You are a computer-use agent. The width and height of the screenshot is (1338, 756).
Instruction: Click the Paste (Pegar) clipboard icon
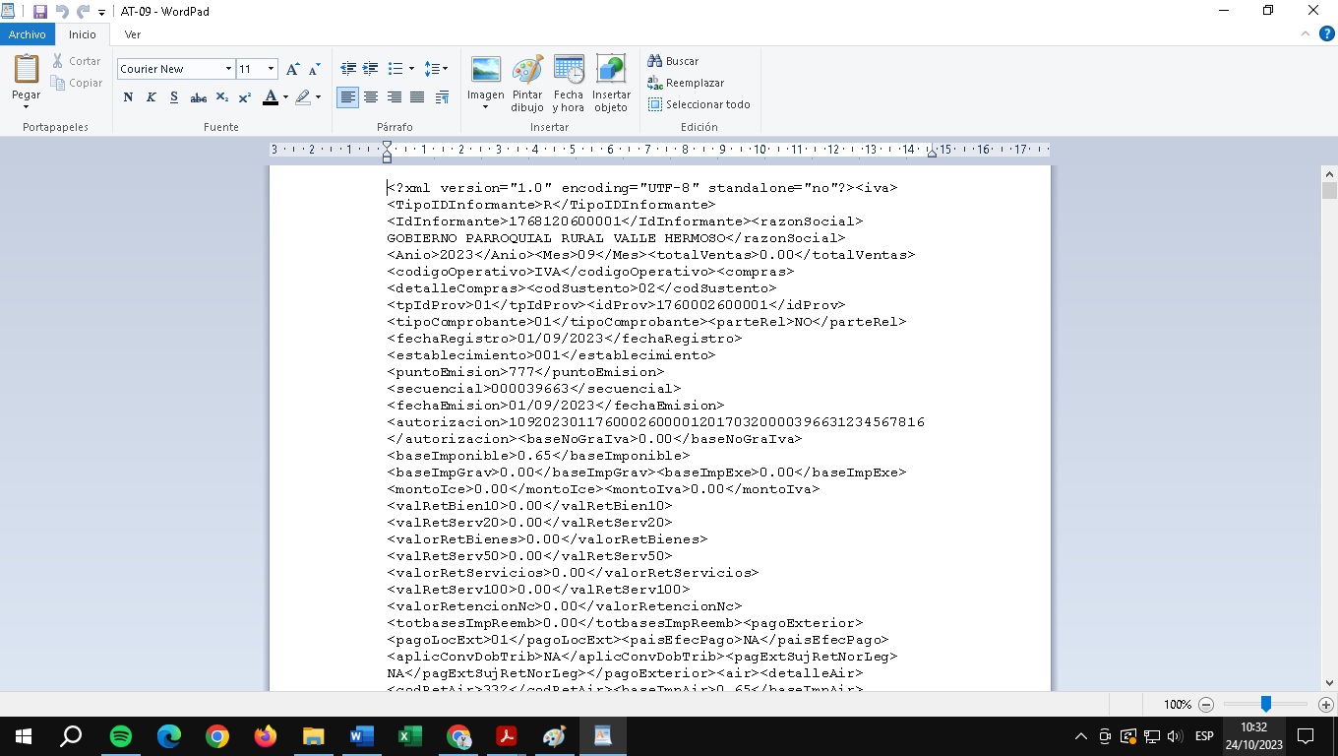coord(26,70)
